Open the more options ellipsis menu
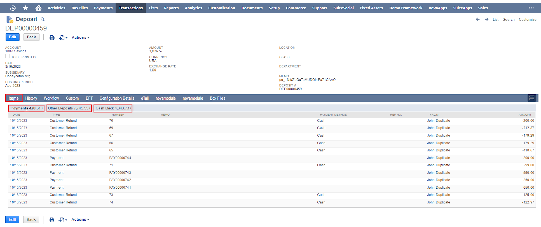The width and height of the screenshot is (541, 227). (531, 8)
